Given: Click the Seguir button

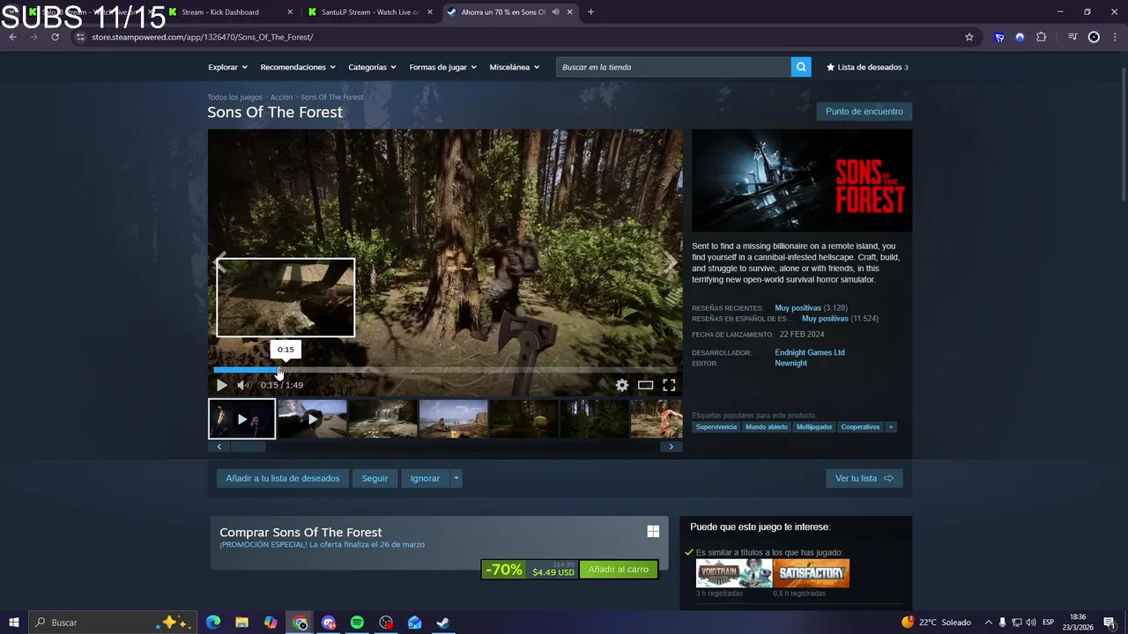Looking at the screenshot, I should click(375, 478).
